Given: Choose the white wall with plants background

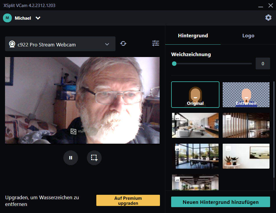Looking at the screenshot, I should (246, 156).
